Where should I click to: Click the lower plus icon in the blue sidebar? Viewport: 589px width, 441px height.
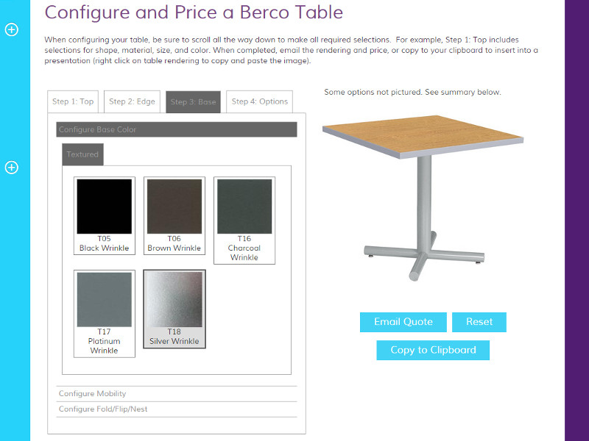[12, 168]
